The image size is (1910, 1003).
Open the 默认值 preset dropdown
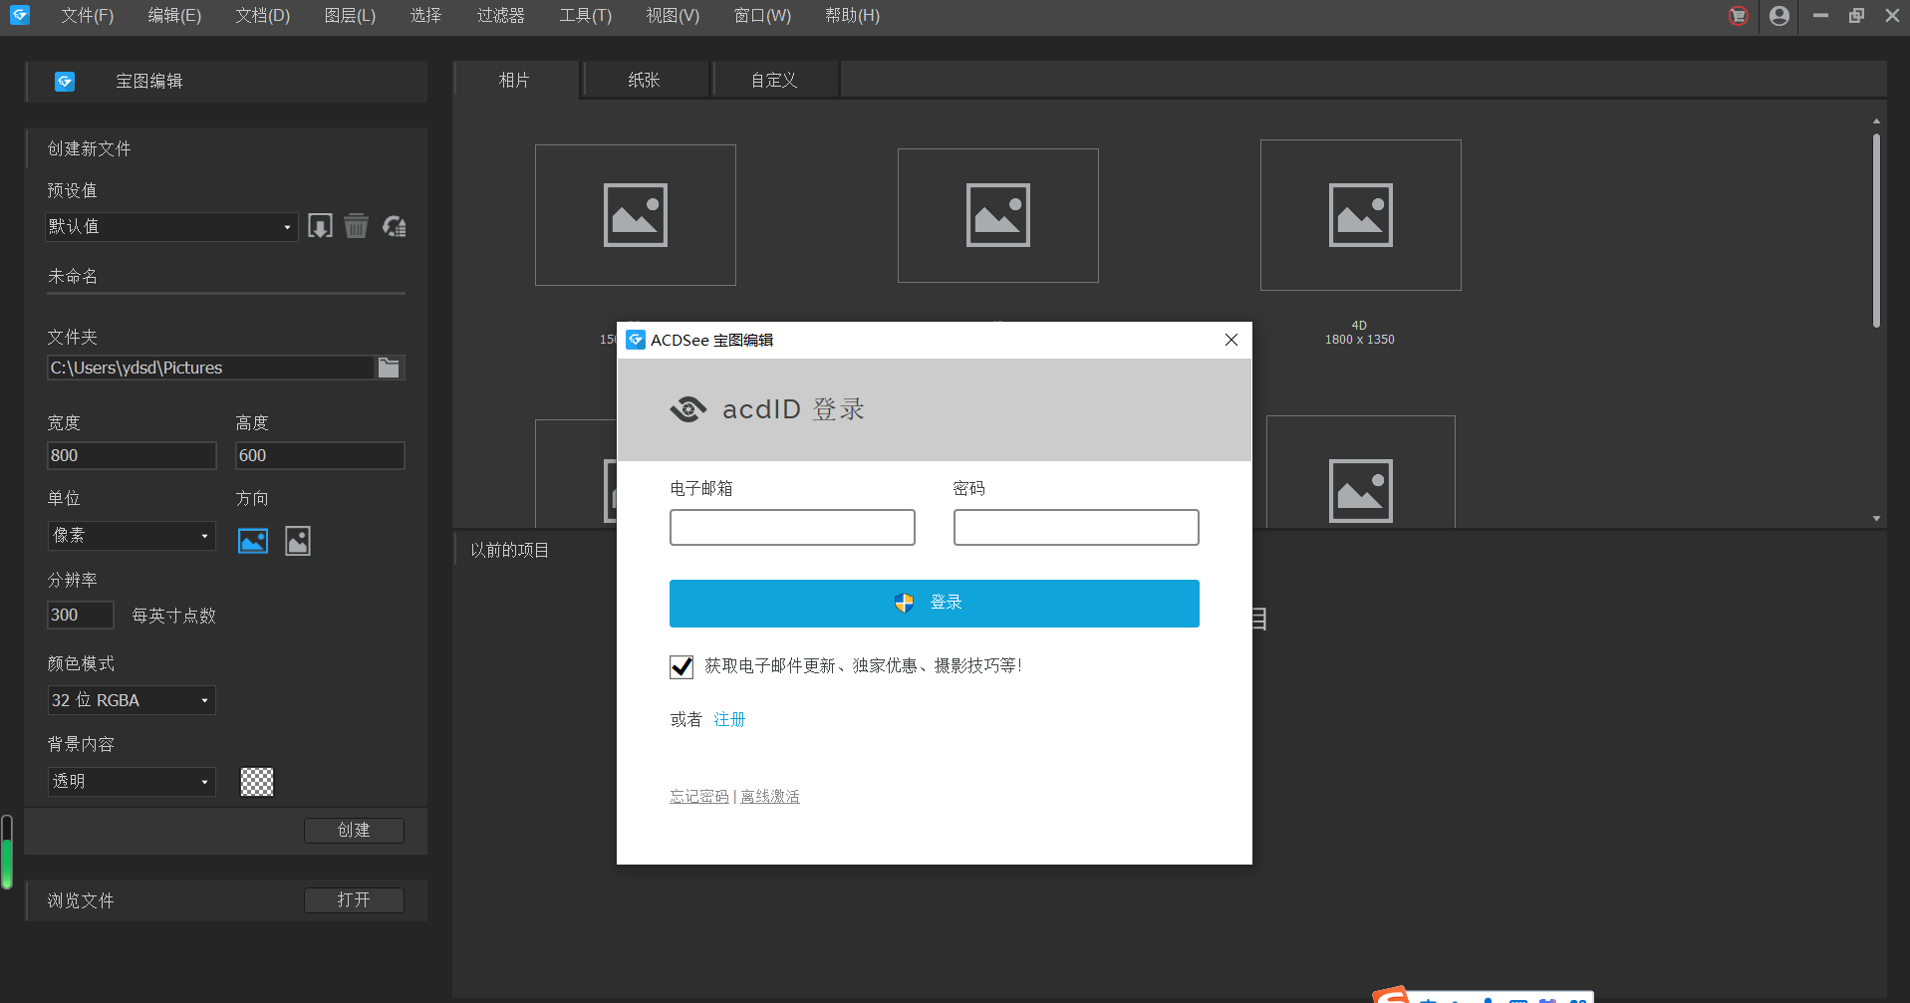171,227
